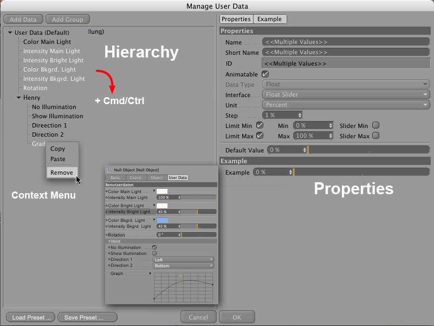Click the Load Preset button
The image size is (434, 326).
click(x=31, y=317)
